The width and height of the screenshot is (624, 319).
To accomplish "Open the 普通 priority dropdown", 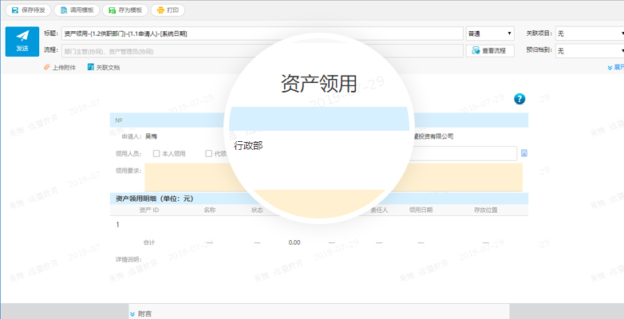I will coord(490,33).
